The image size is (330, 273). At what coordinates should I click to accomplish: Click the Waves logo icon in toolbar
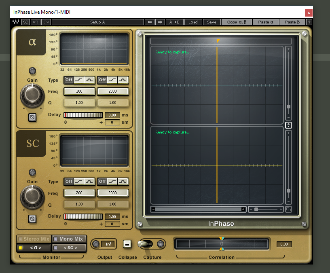coord(16,22)
